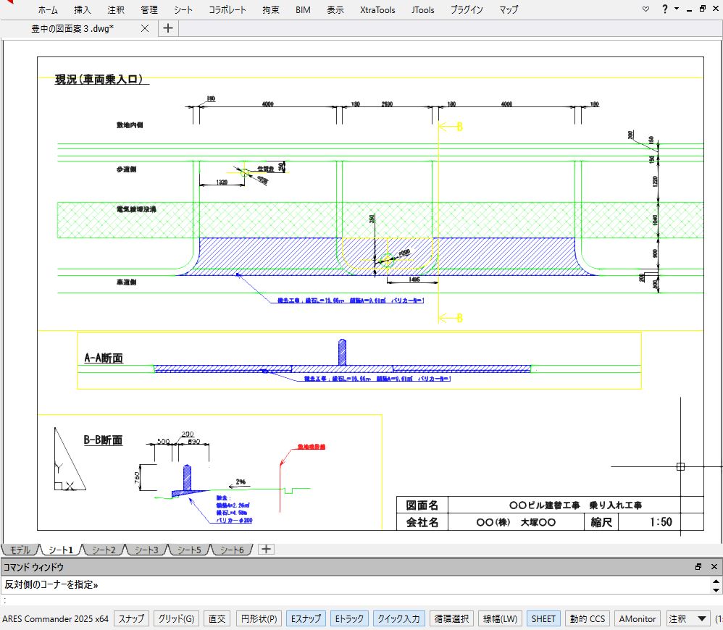Open the 挿入 ribbon tab
This screenshot has width=723, height=630.
pyautogui.click(x=83, y=10)
